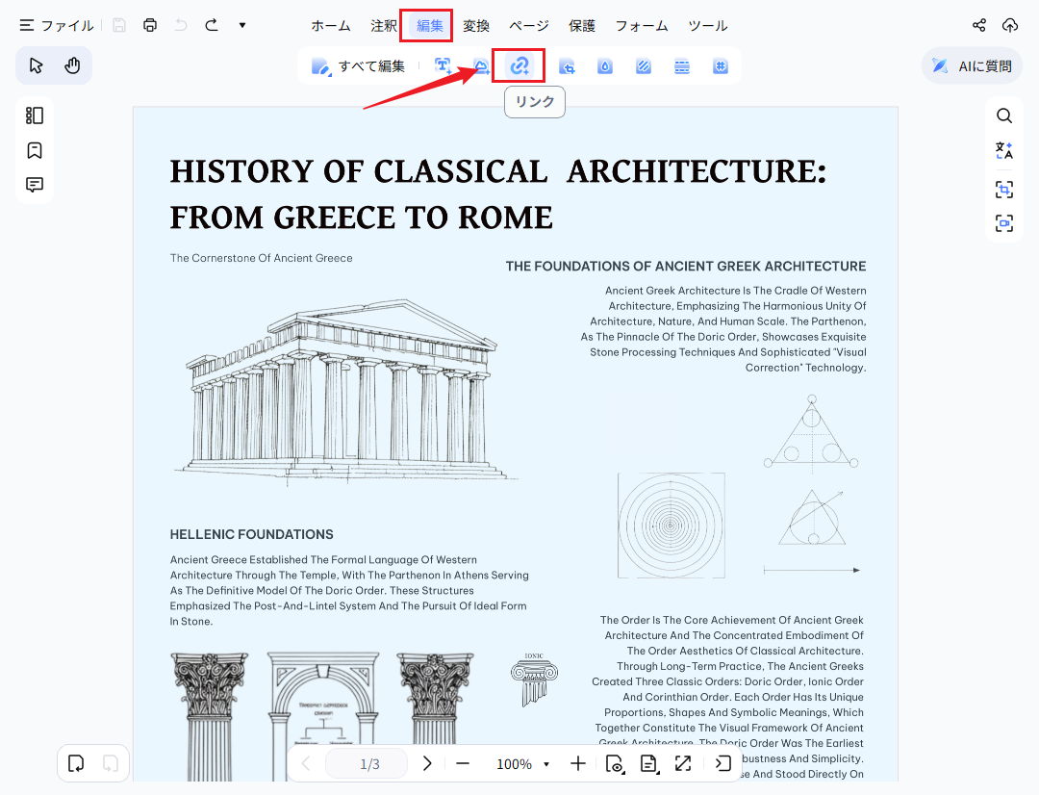Click the AIに質問 button
The width and height of the screenshot is (1039, 795).
tap(972, 65)
